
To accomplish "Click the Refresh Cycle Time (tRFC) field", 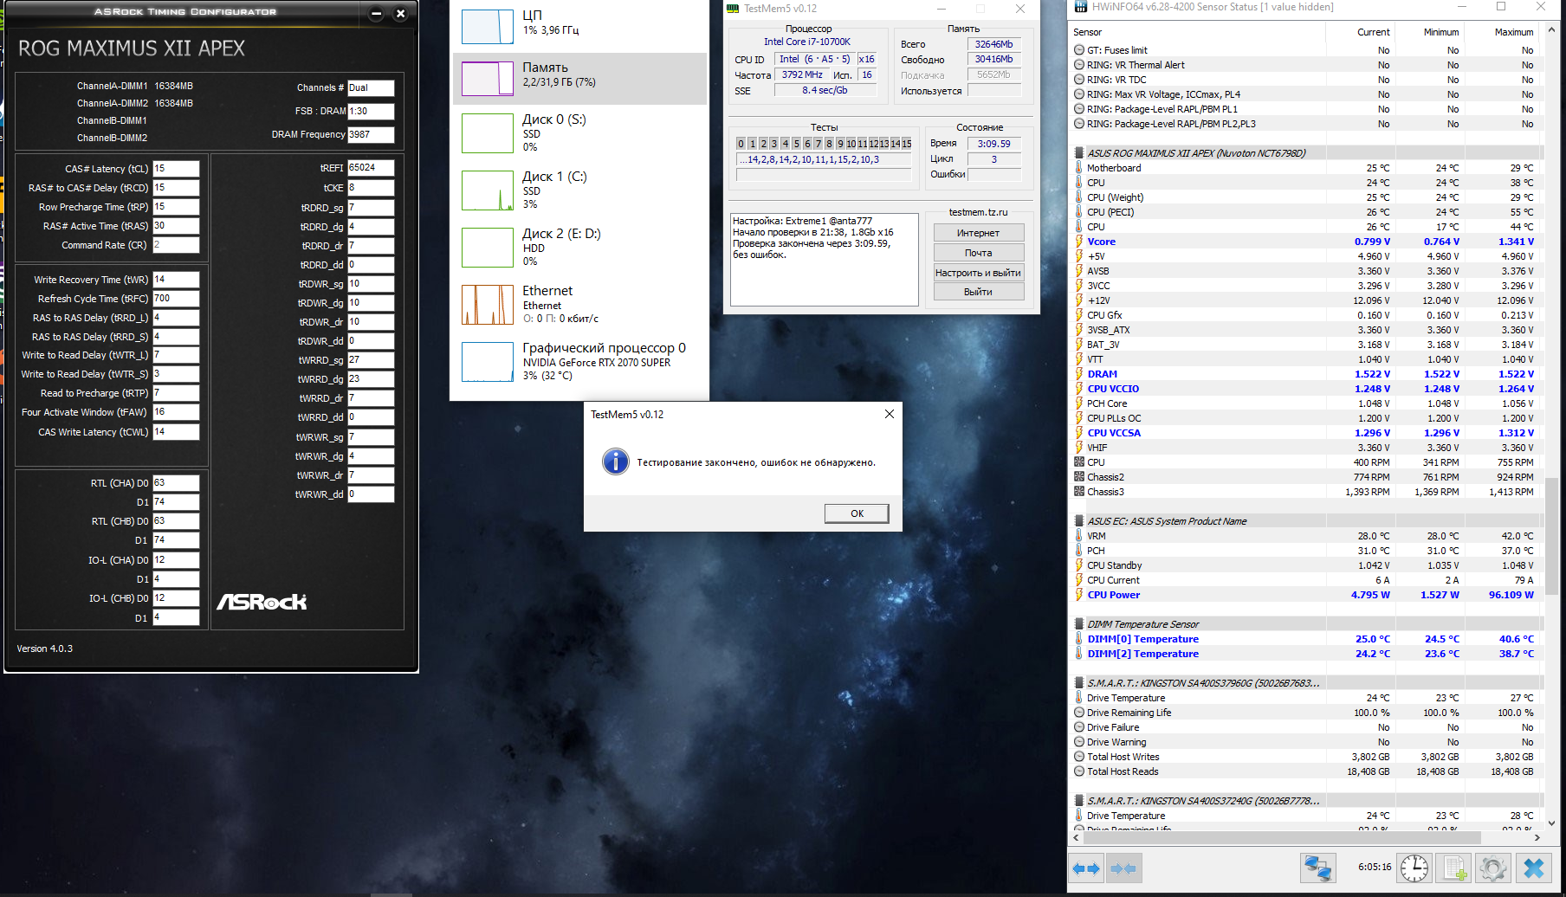I will click(176, 299).
